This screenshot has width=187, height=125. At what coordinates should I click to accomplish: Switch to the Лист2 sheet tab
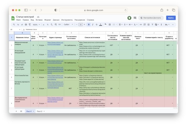coord(39,111)
